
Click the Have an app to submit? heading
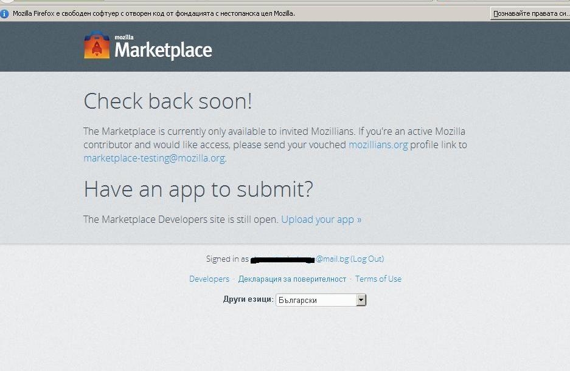(x=198, y=189)
